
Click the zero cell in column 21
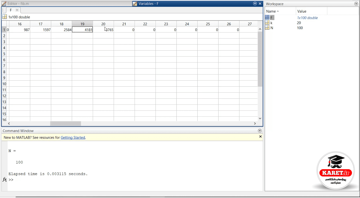(124, 30)
